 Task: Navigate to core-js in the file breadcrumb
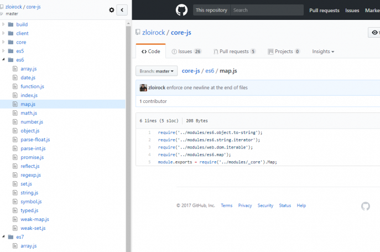pyautogui.click(x=191, y=71)
